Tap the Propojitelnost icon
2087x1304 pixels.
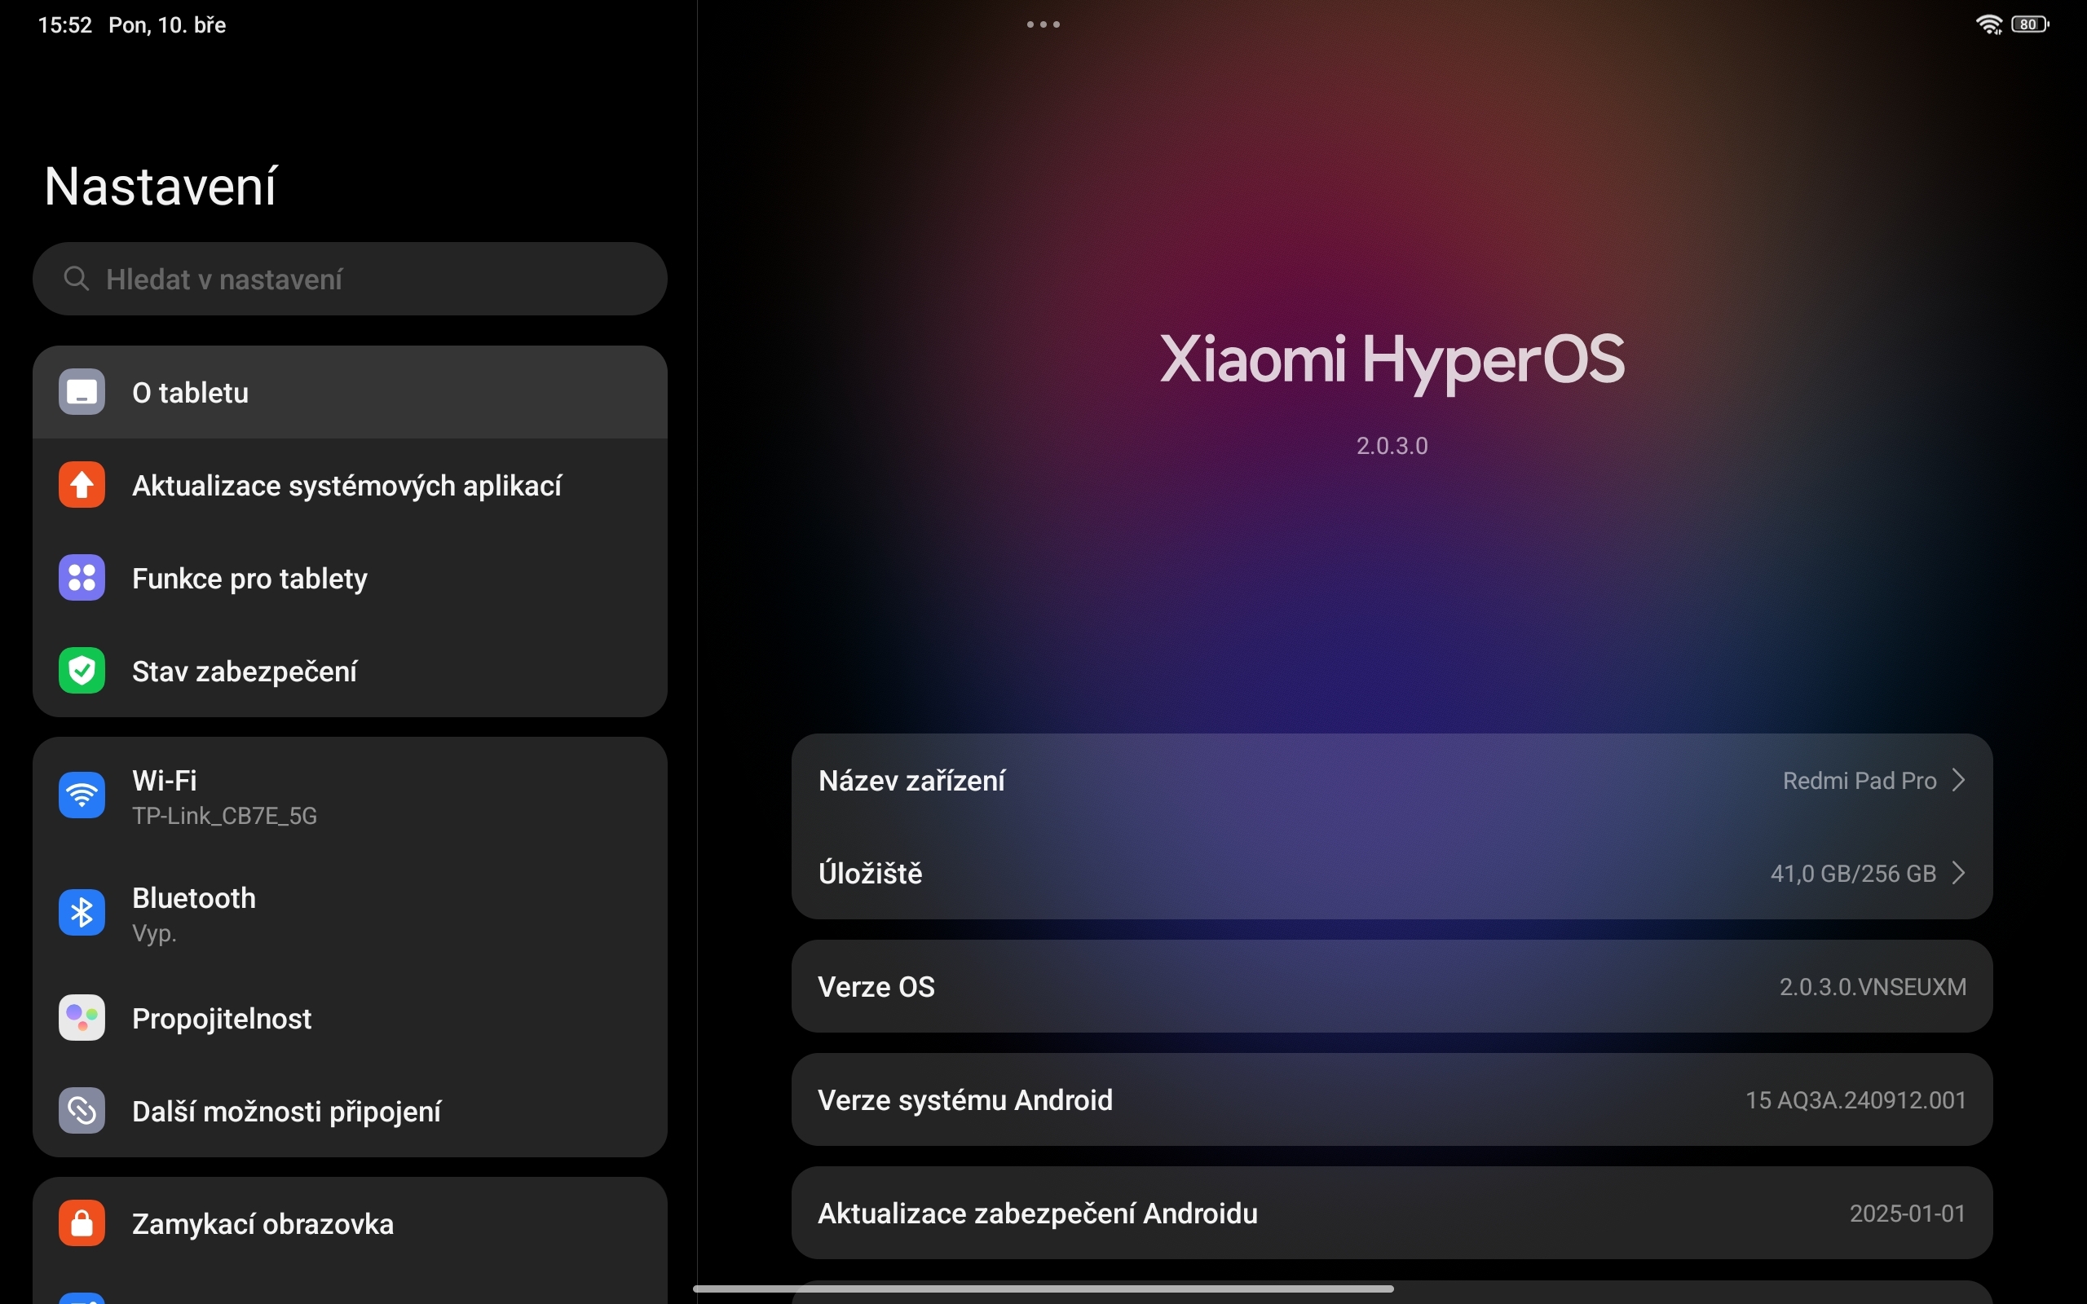click(x=82, y=1018)
